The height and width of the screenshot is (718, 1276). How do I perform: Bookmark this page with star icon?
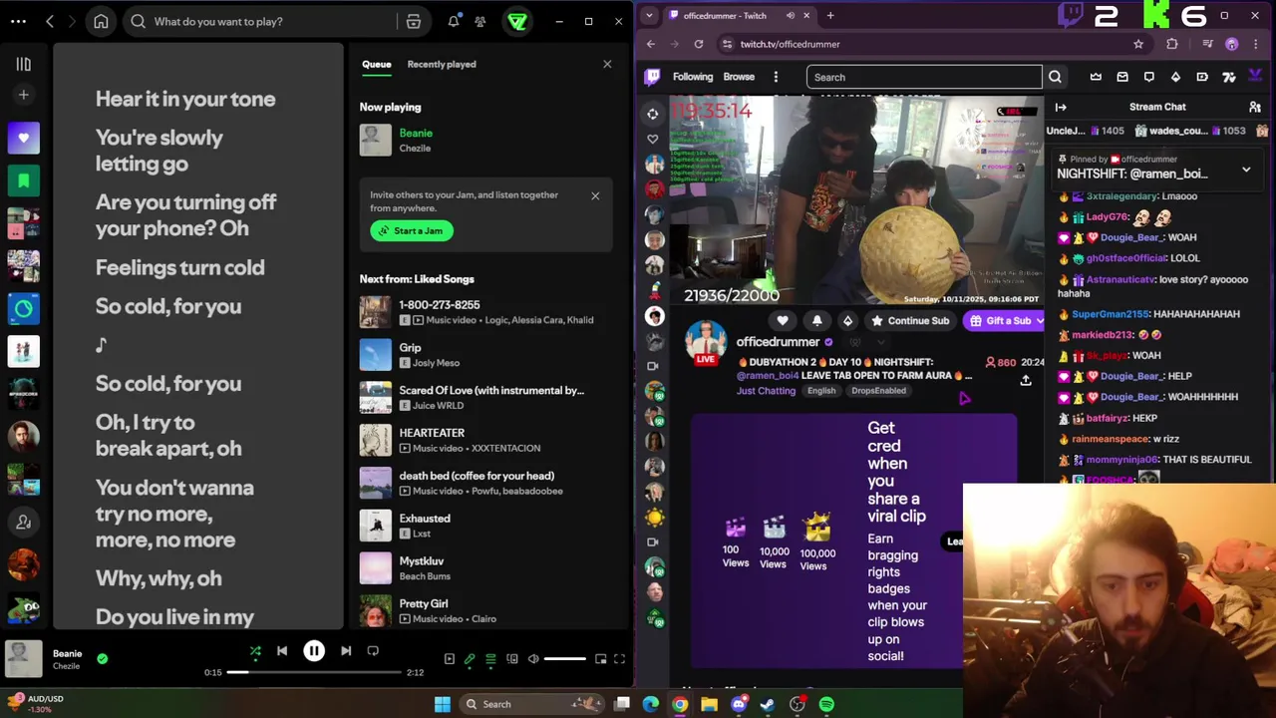[1138, 44]
